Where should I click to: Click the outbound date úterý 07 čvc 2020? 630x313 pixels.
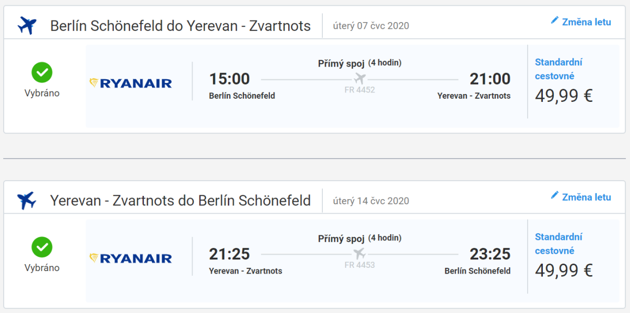(x=371, y=26)
